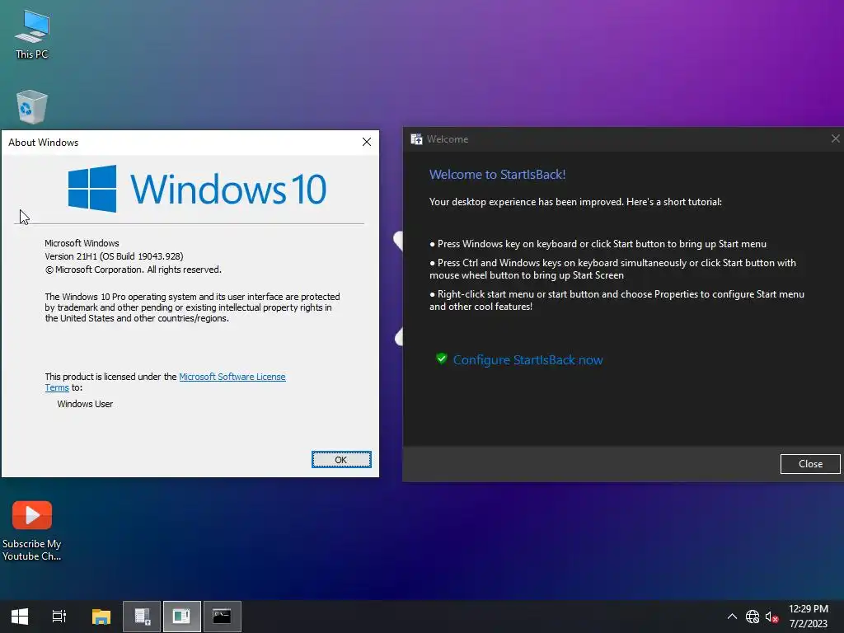This screenshot has width=844, height=633.
Task: Open Microsoft Software License Terms link
Action: point(232,377)
